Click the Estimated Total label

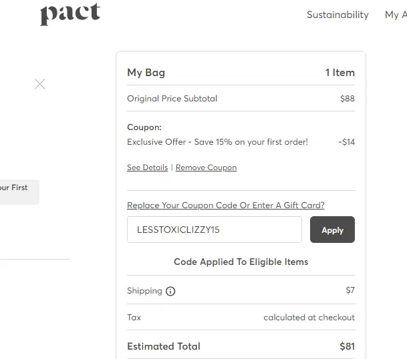tap(164, 346)
